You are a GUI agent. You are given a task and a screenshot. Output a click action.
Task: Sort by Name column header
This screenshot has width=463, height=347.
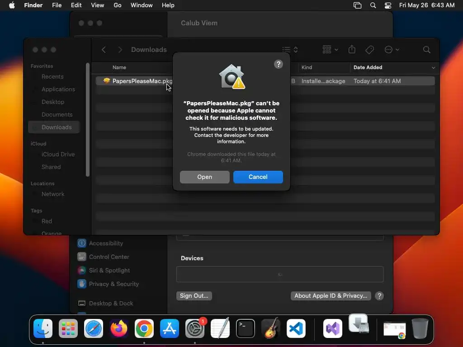click(119, 67)
